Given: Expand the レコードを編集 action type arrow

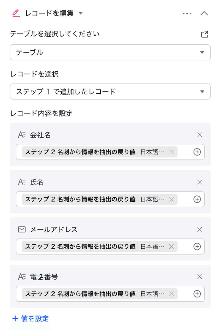Looking at the screenshot, I should pyautogui.click(x=81, y=13).
